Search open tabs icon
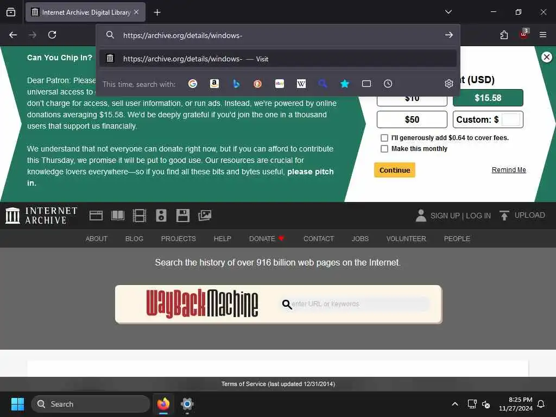 (367, 84)
